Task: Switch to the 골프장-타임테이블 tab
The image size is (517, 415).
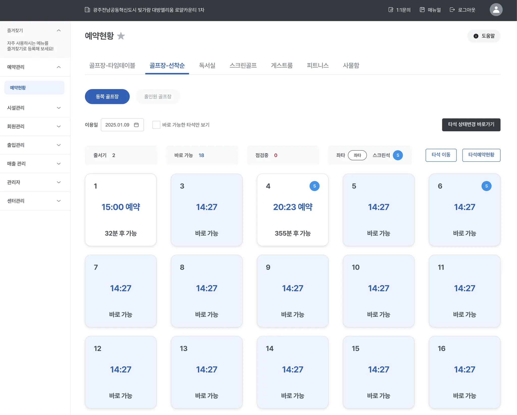Action: point(112,66)
